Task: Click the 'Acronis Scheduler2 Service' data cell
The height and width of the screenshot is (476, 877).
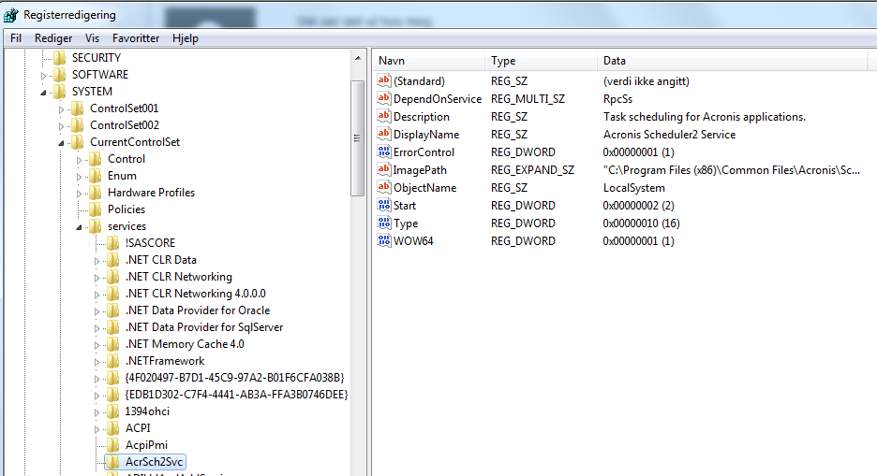Action: 669,135
